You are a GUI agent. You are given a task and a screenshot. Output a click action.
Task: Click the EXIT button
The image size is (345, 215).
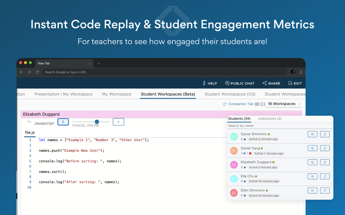click(295, 83)
